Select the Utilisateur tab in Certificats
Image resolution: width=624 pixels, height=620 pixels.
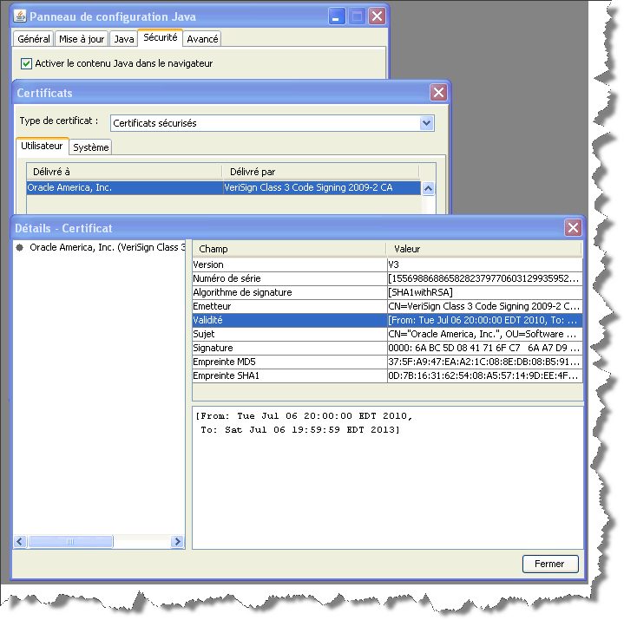coord(42,146)
